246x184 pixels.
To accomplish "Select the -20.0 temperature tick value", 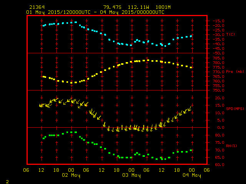I will [x=219, y=26].
